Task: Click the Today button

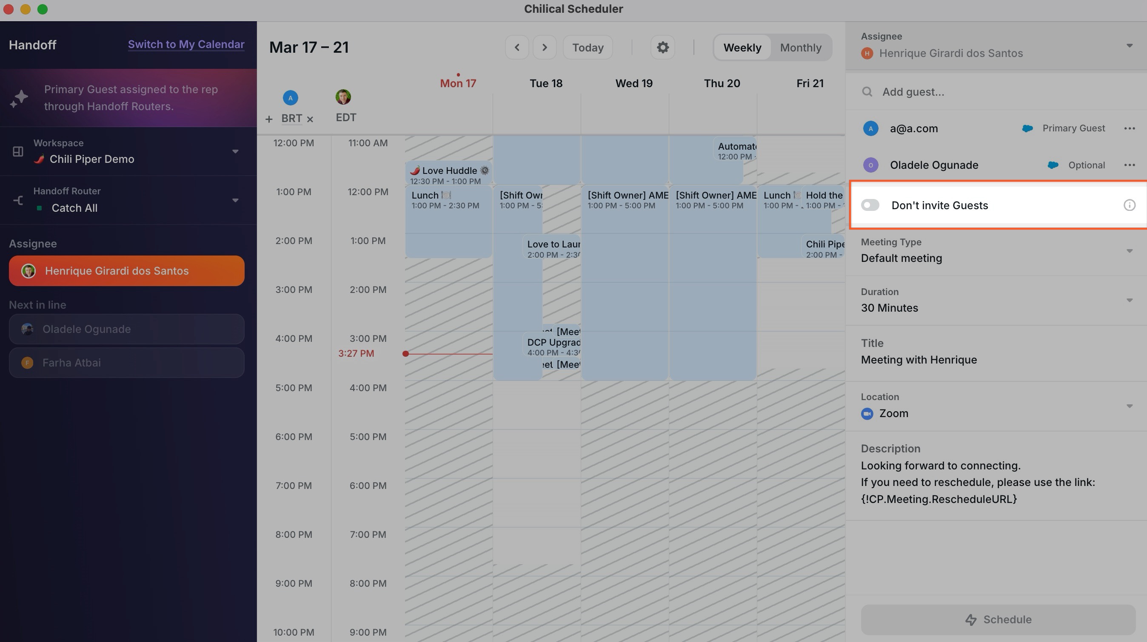Action: click(588, 48)
